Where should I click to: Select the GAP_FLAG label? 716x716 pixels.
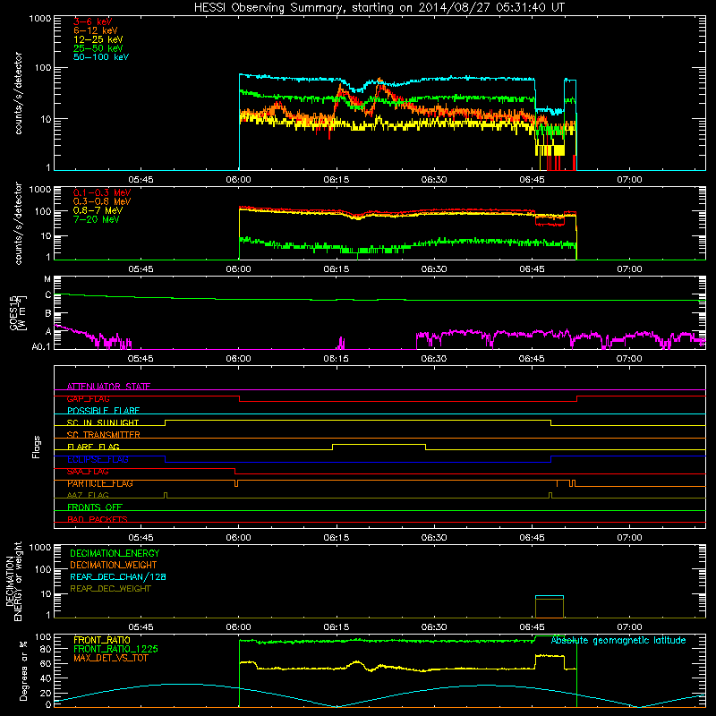pyautogui.click(x=88, y=398)
